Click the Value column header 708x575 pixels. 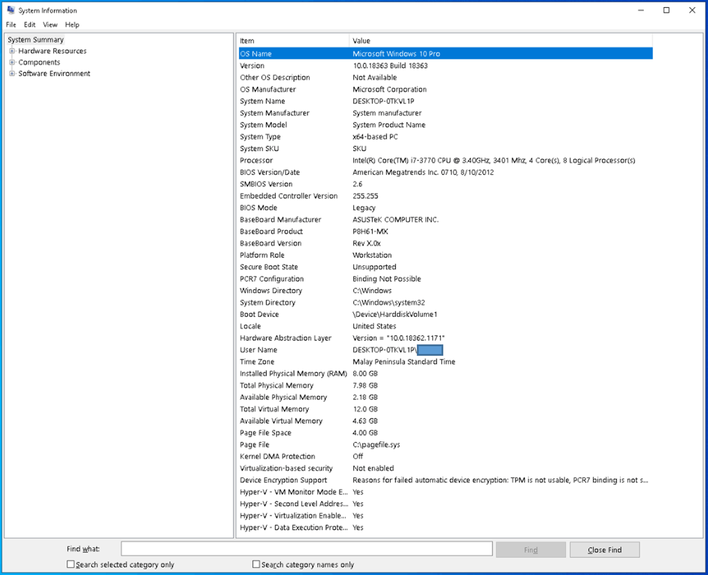click(501, 41)
